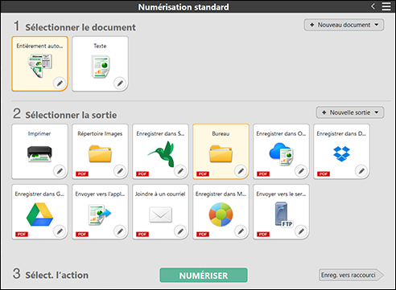Start scanning with the NUMÉRISER button

204,276
